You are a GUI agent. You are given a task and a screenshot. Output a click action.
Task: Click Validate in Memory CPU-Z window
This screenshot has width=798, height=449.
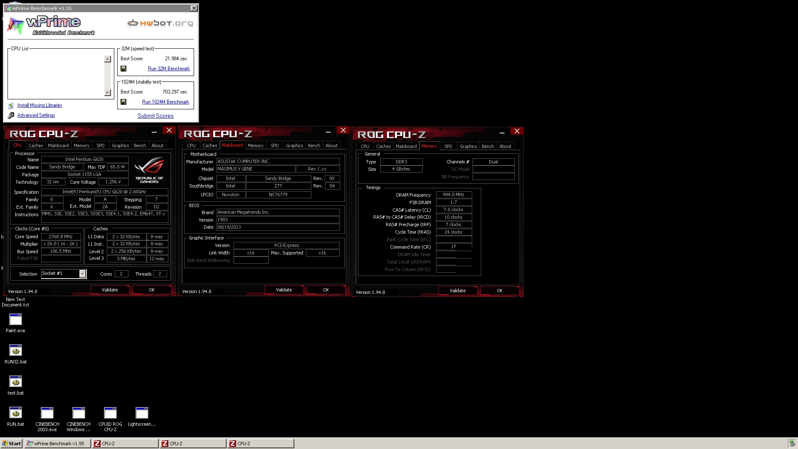pyautogui.click(x=458, y=291)
